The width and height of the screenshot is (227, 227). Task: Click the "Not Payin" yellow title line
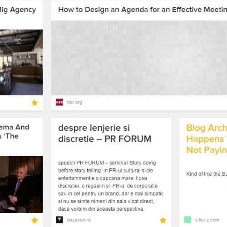(x=207, y=150)
